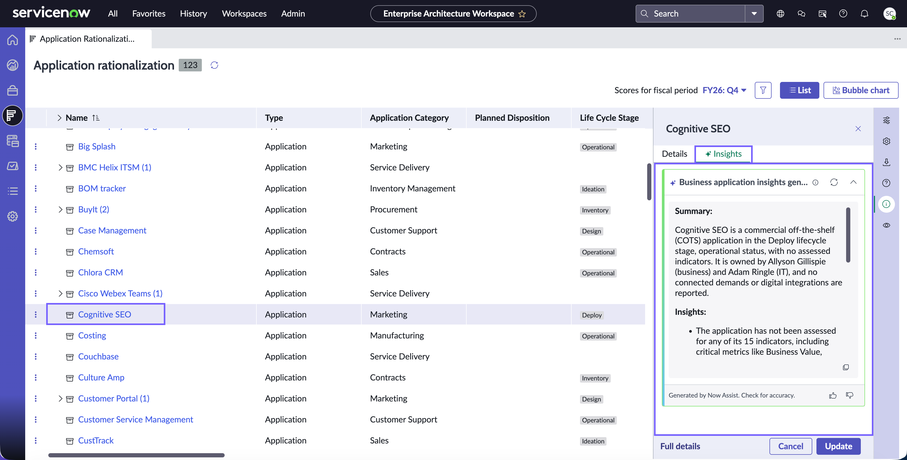Screen dimensions: 907x460
Task: Open the more options ellipsis at top right
Action: pos(897,39)
